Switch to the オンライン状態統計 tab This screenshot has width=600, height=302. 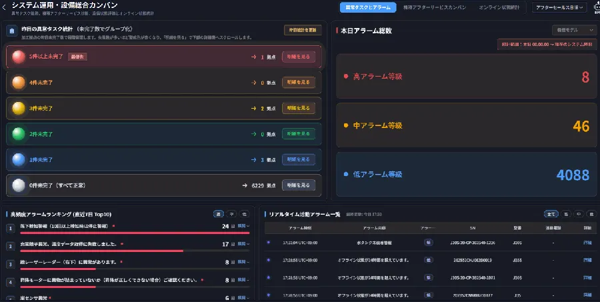(x=499, y=7)
